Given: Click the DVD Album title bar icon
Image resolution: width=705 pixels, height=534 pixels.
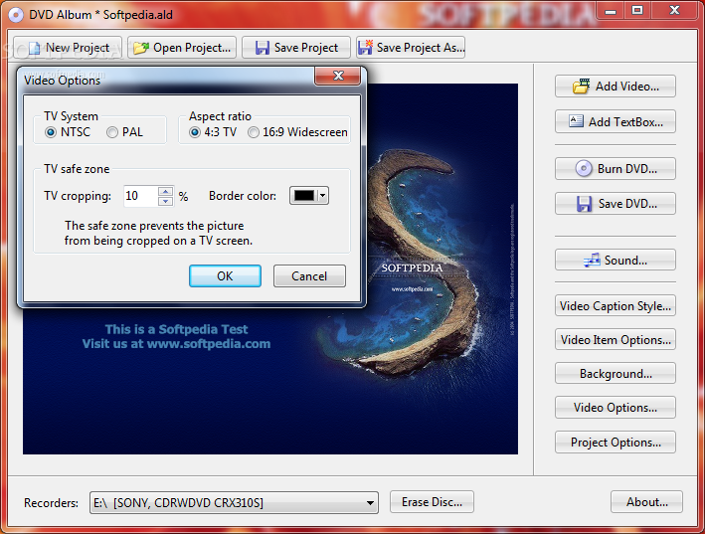Looking at the screenshot, I should click(16, 15).
